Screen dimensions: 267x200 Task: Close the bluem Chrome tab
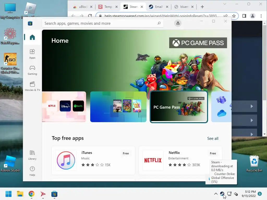(192, 7)
